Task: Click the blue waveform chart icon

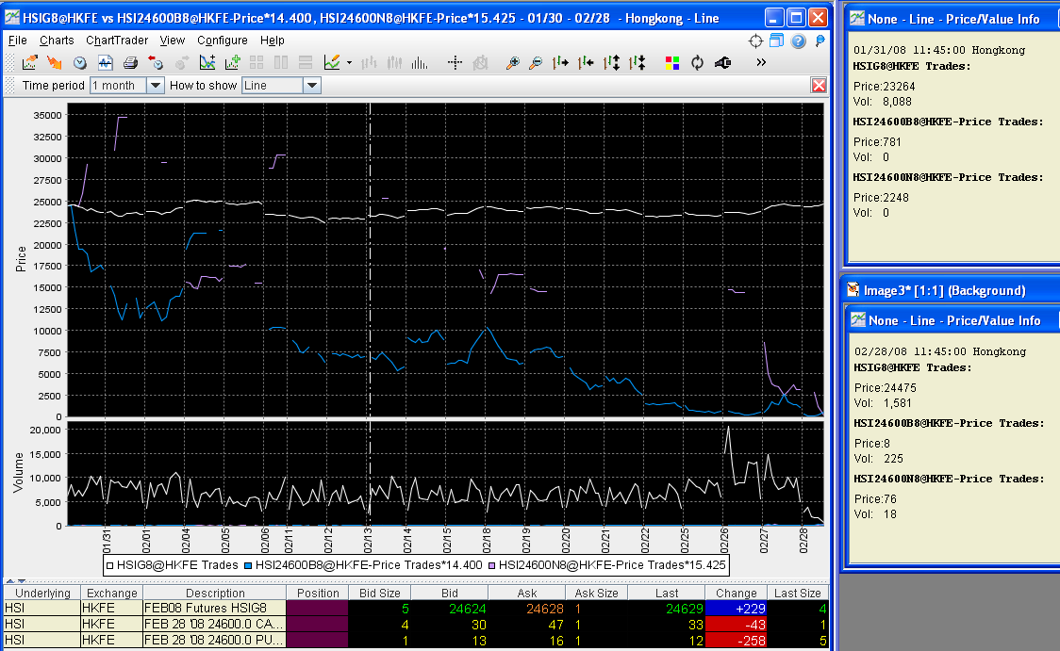Action: point(105,63)
